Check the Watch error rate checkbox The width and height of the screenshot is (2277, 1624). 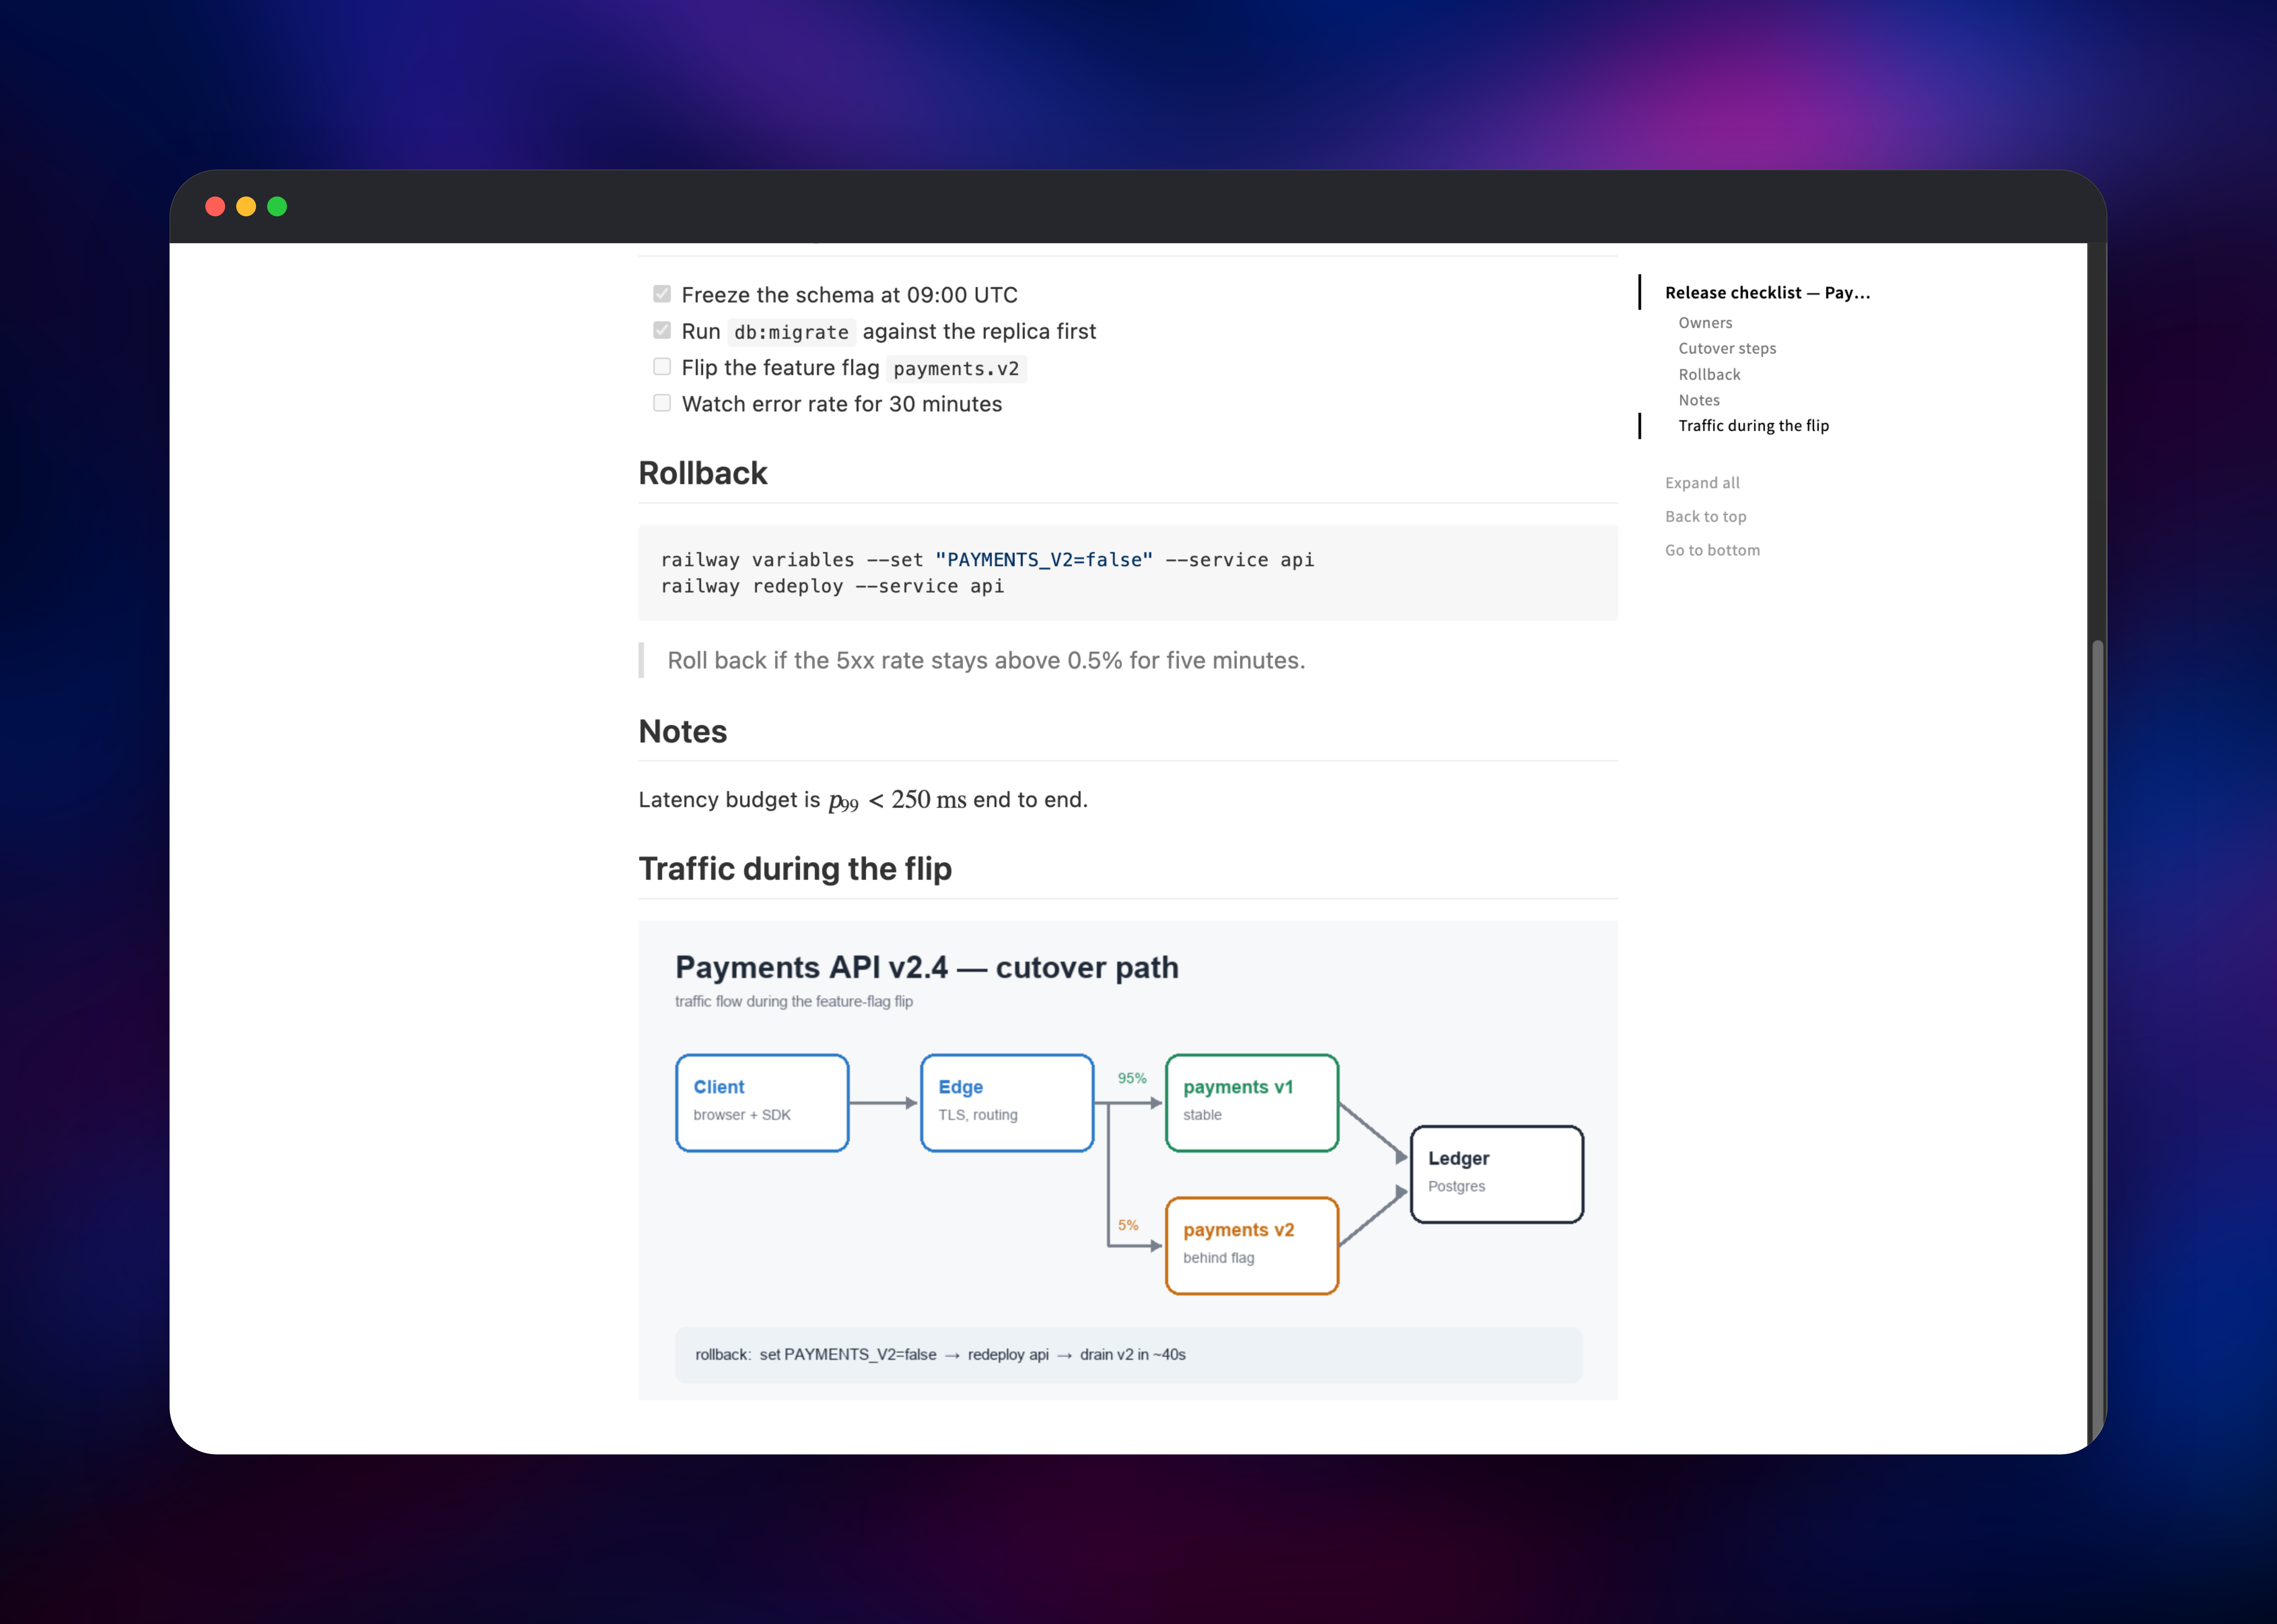[x=662, y=403]
